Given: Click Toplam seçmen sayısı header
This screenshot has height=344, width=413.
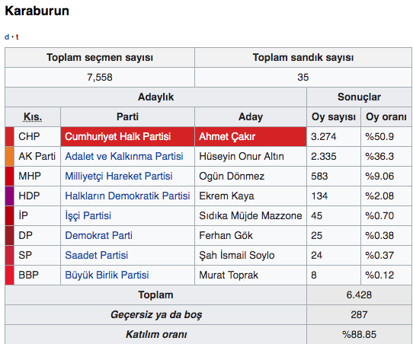Looking at the screenshot, I should [x=100, y=58].
